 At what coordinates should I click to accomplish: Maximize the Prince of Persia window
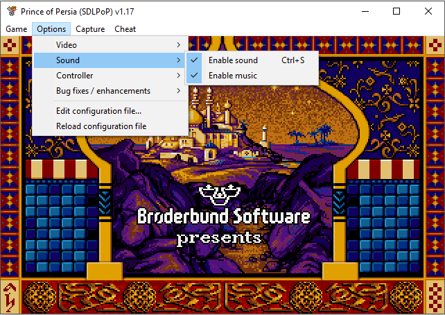pyautogui.click(x=396, y=11)
